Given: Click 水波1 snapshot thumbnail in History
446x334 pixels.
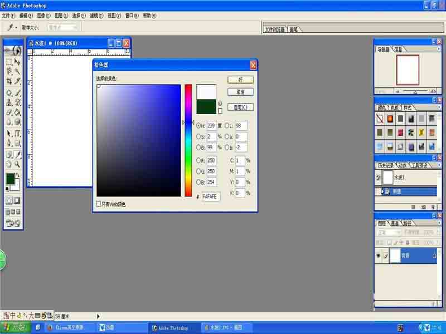Looking at the screenshot, I should tap(387, 178).
